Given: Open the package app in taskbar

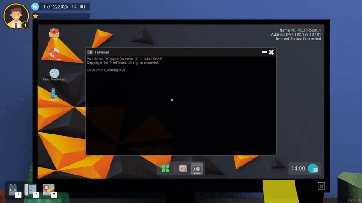Looking at the screenshot, I should tap(183, 169).
